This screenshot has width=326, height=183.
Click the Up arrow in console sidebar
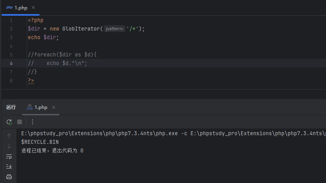click(x=9, y=136)
